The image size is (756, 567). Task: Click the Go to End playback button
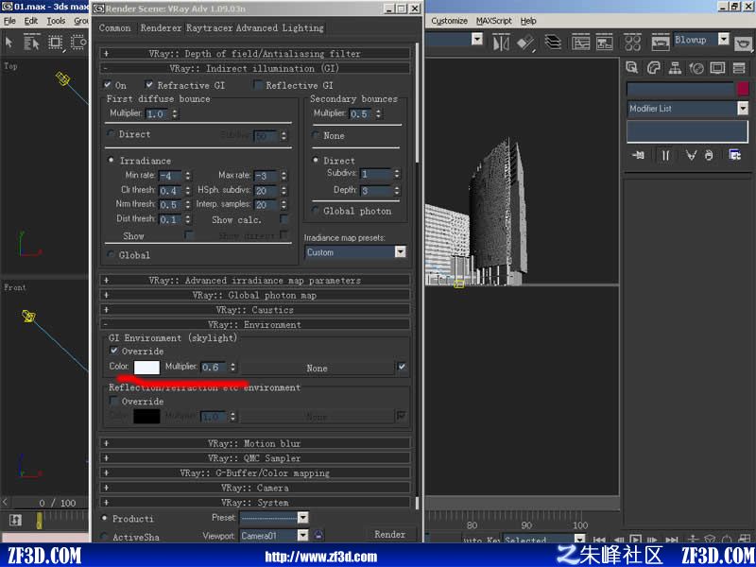click(x=672, y=539)
